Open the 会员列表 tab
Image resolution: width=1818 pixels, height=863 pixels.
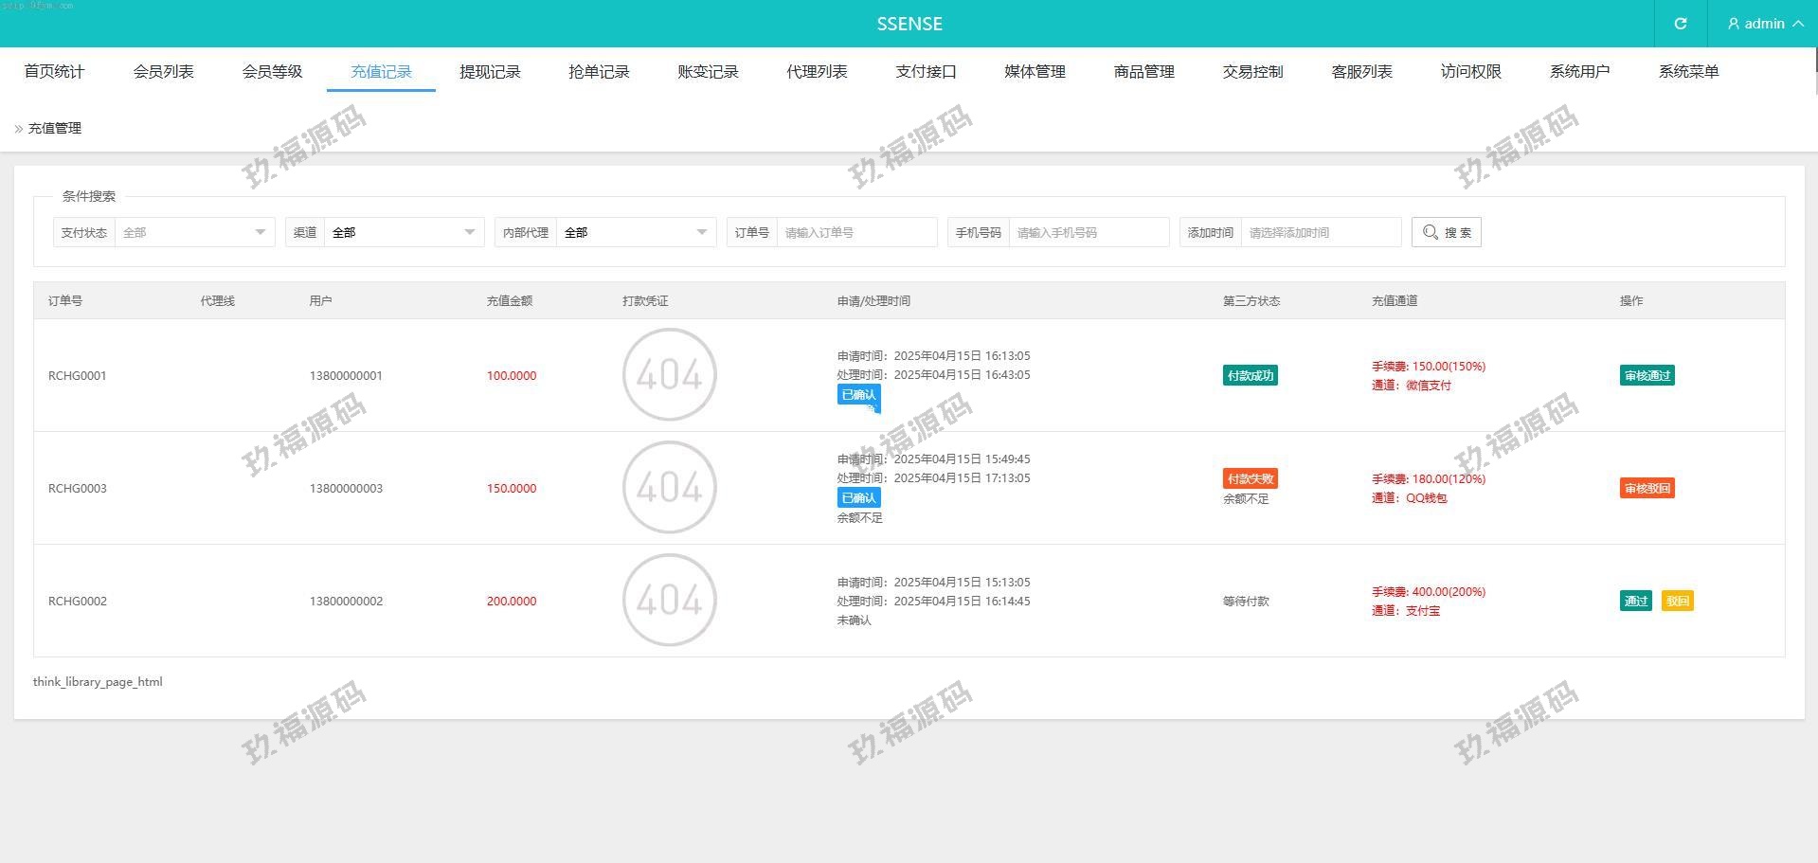coord(163,72)
